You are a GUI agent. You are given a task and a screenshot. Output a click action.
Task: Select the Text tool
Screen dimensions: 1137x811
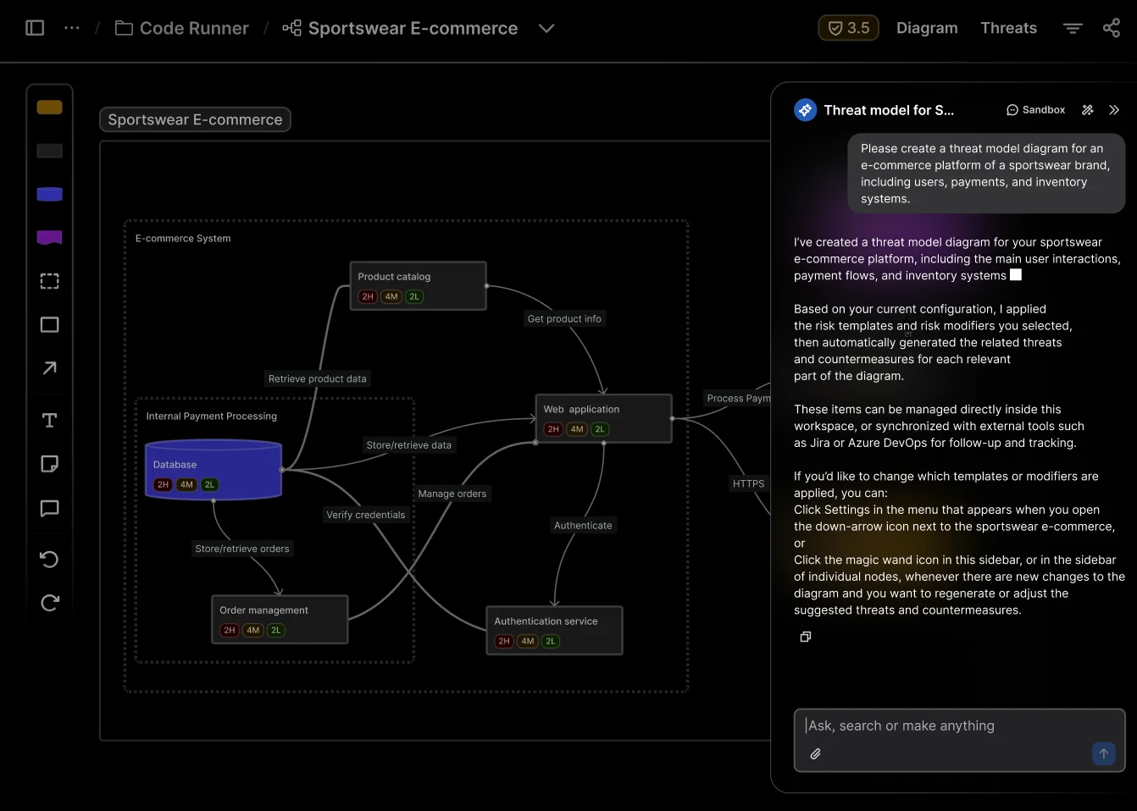click(x=50, y=421)
